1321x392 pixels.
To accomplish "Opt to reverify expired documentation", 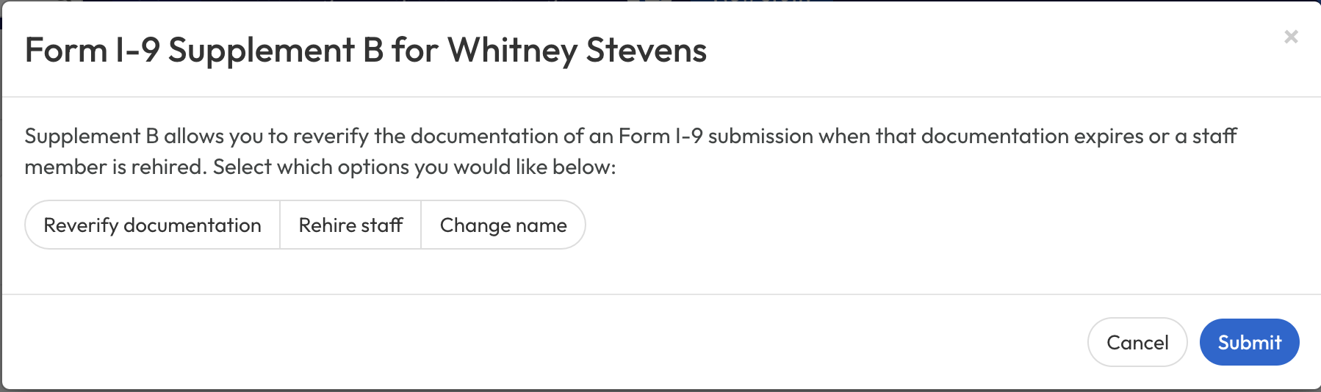I will [152, 225].
